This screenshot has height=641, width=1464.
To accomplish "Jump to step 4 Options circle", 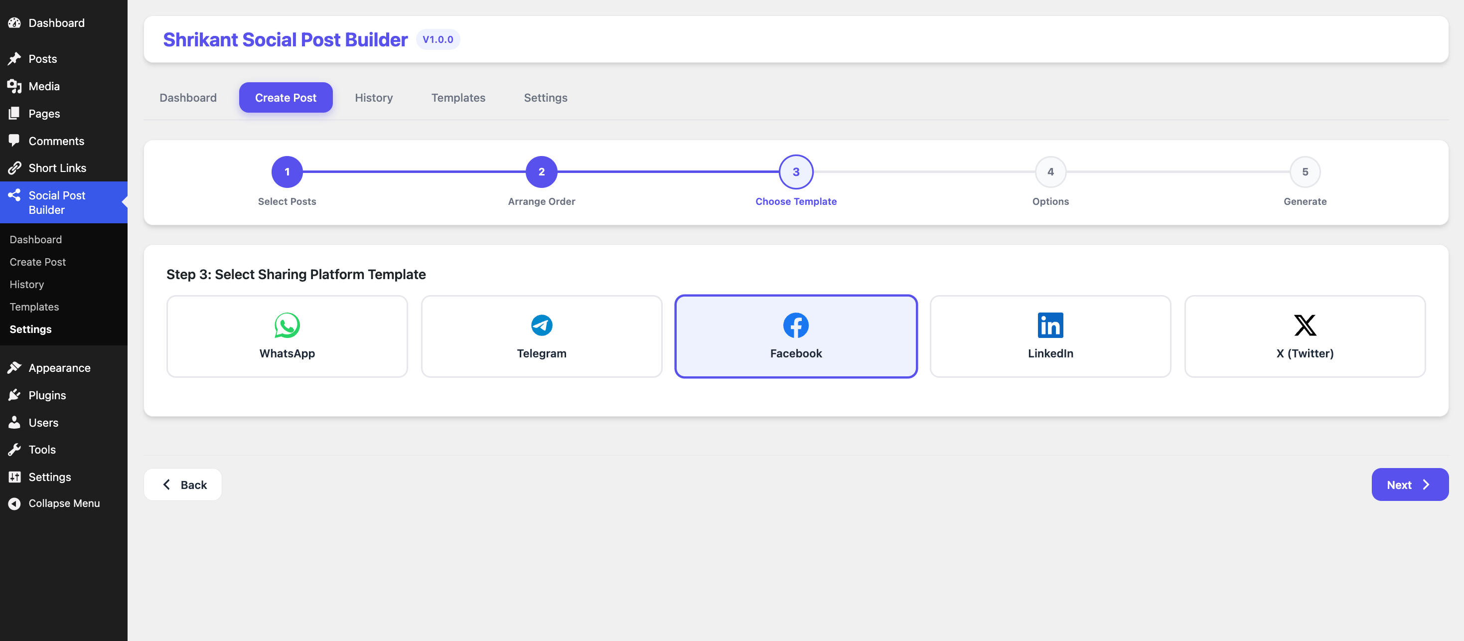I will coord(1050,171).
